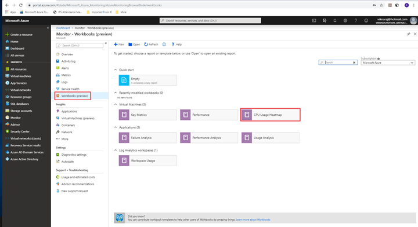Click the workbooks Search filter field

point(338,63)
